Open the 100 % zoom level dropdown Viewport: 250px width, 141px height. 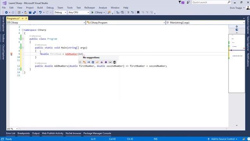(12, 129)
